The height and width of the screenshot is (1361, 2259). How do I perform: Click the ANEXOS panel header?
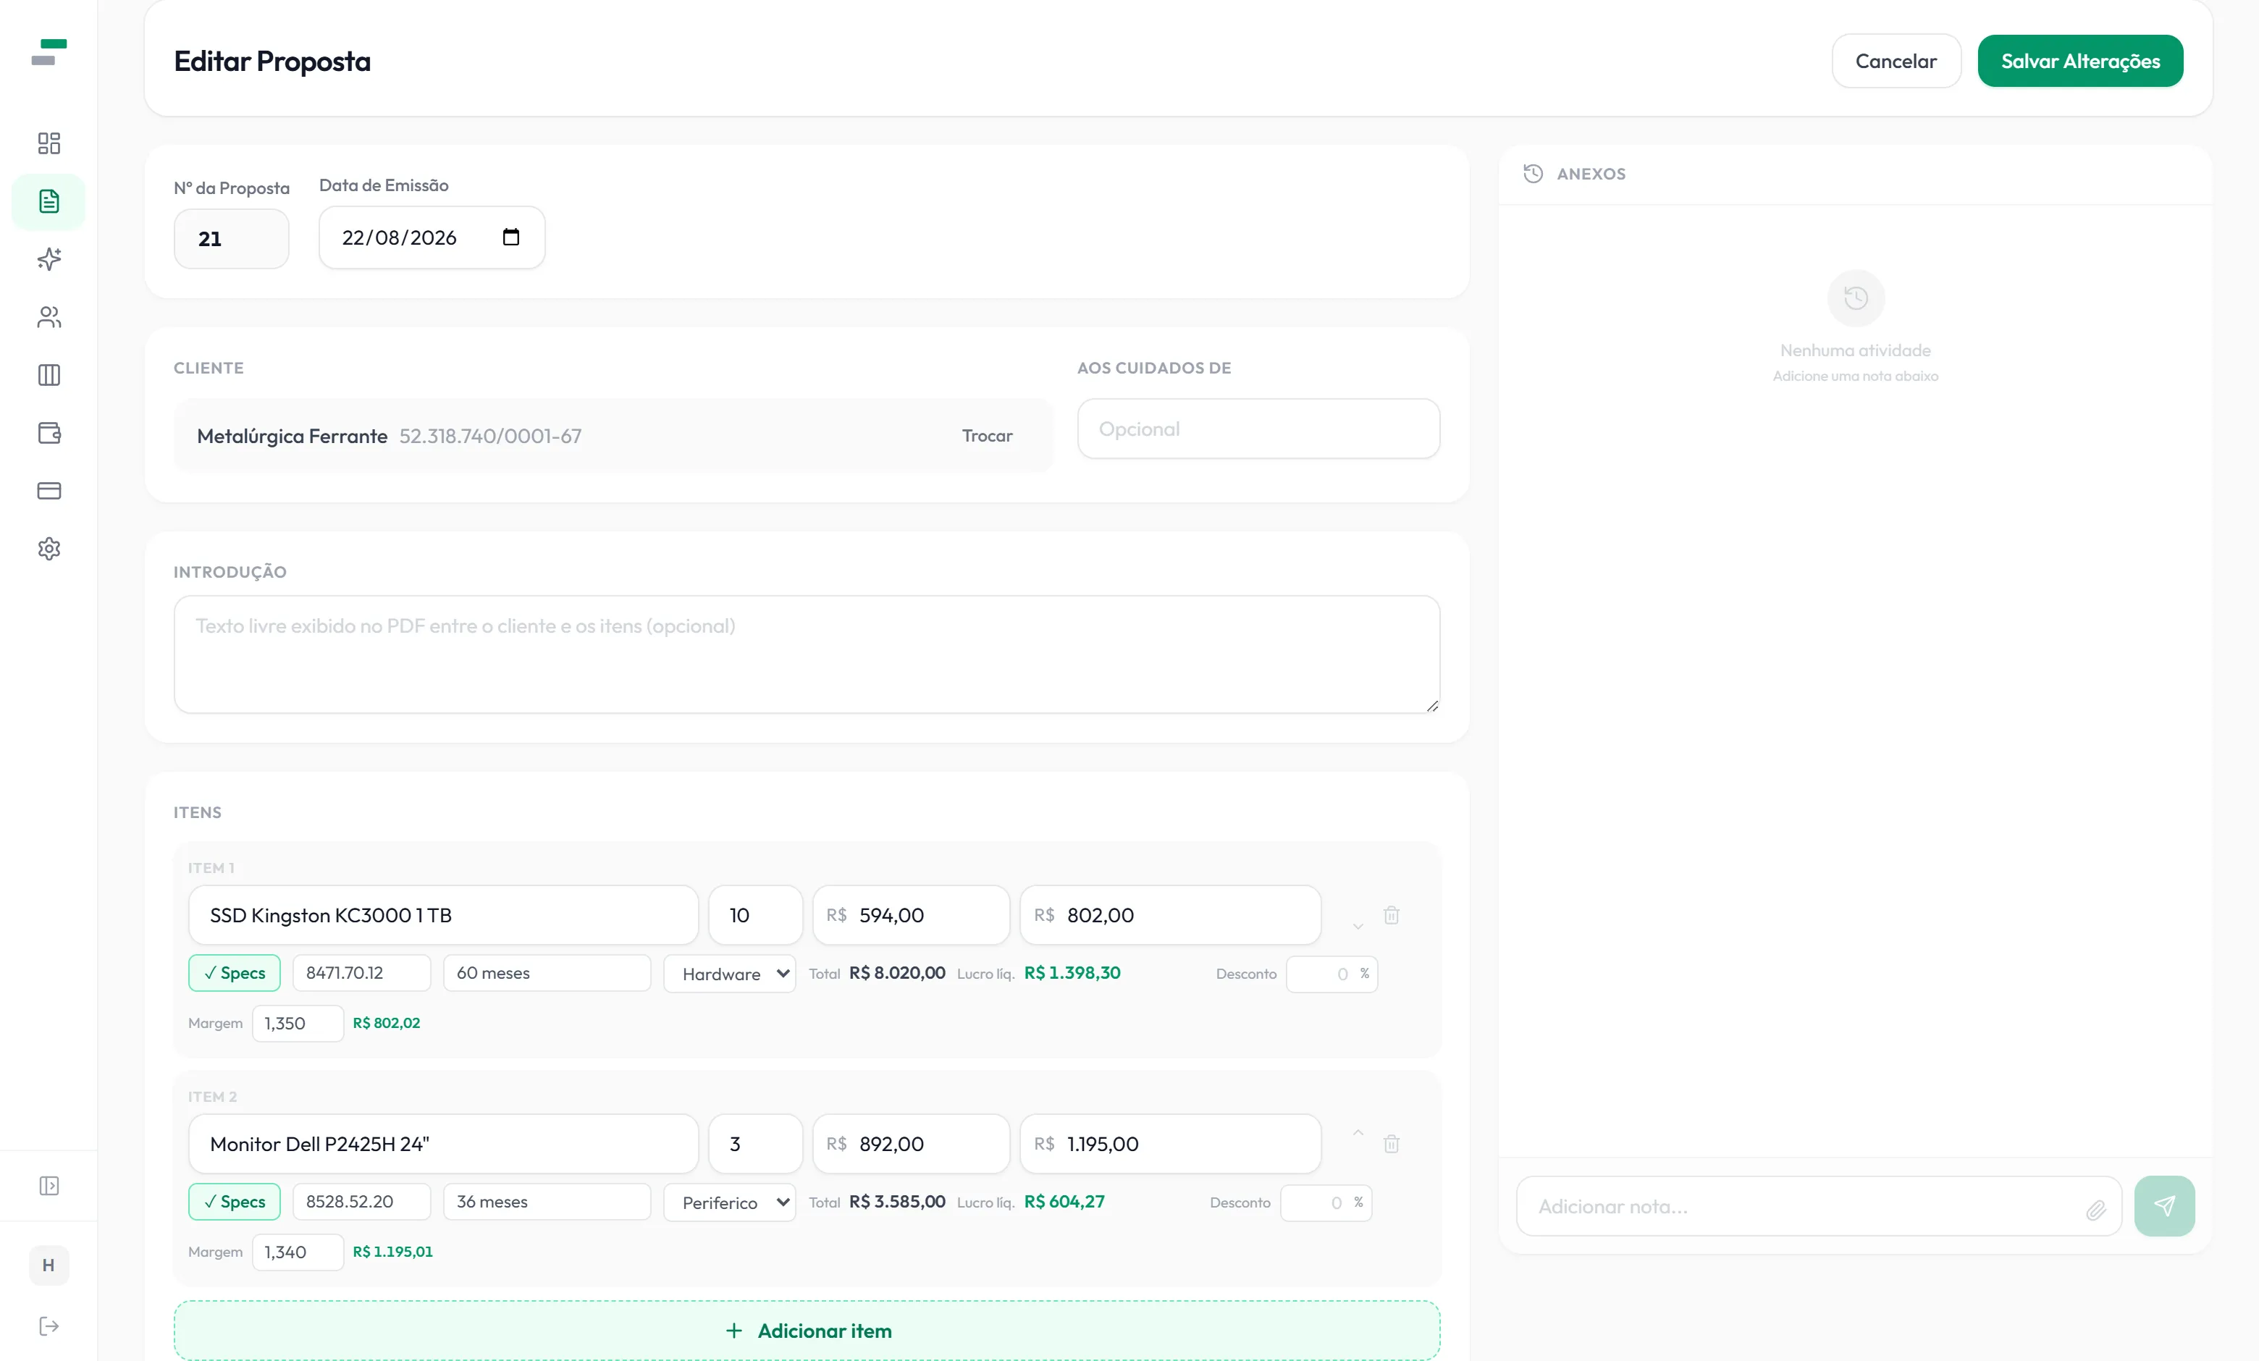click(1856, 174)
